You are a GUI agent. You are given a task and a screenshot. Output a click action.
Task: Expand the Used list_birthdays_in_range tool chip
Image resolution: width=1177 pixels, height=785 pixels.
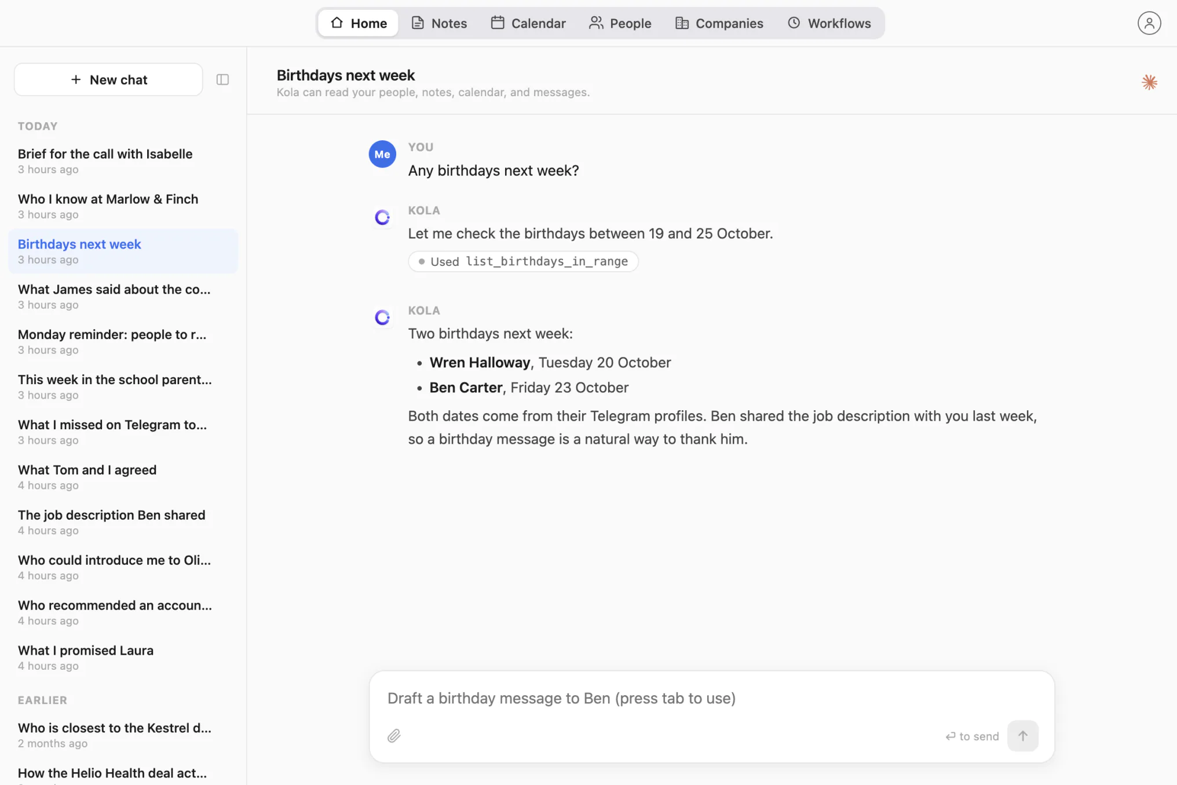pyautogui.click(x=523, y=261)
